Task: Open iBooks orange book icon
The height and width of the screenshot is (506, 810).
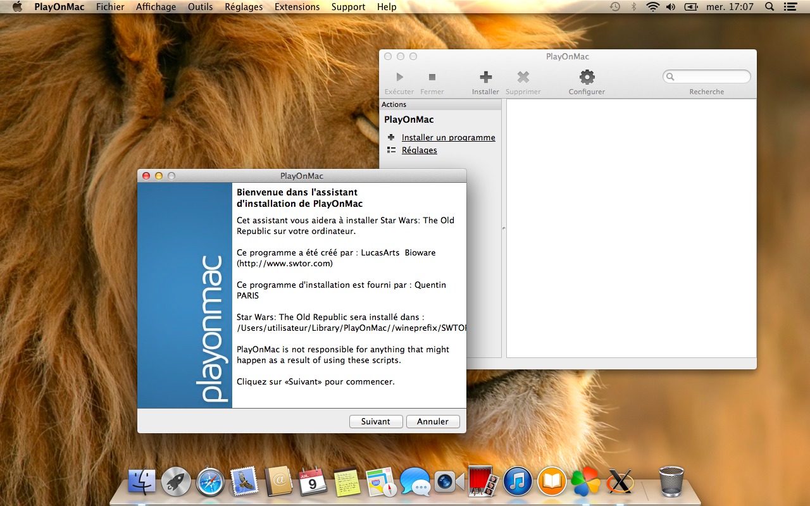Action: point(552,482)
